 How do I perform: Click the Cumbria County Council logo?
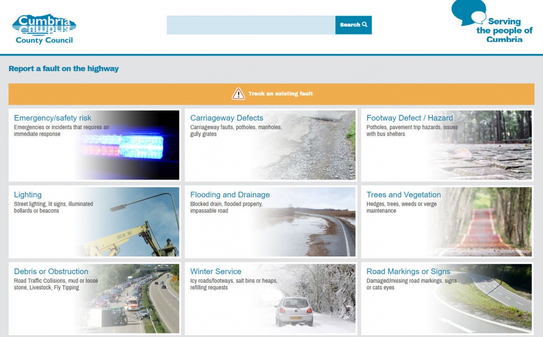[x=44, y=29]
